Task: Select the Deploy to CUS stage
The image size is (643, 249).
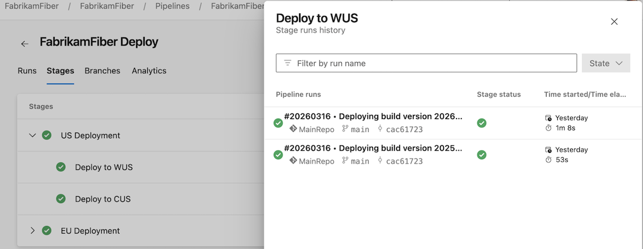Action: 103,199
